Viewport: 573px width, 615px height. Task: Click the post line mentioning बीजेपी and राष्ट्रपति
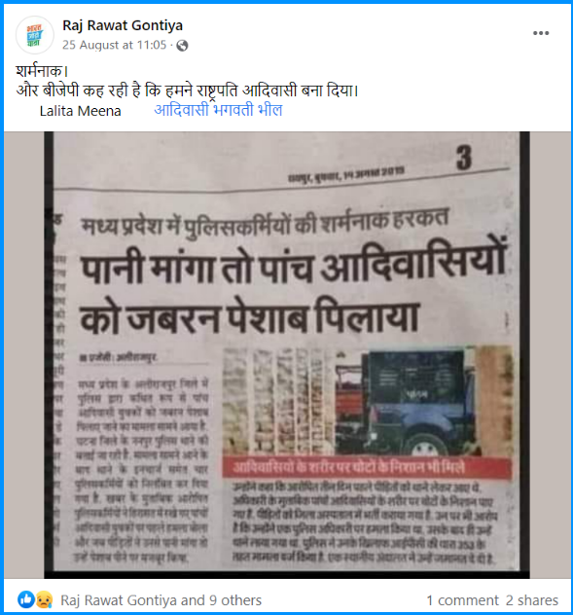(x=187, y=91)
